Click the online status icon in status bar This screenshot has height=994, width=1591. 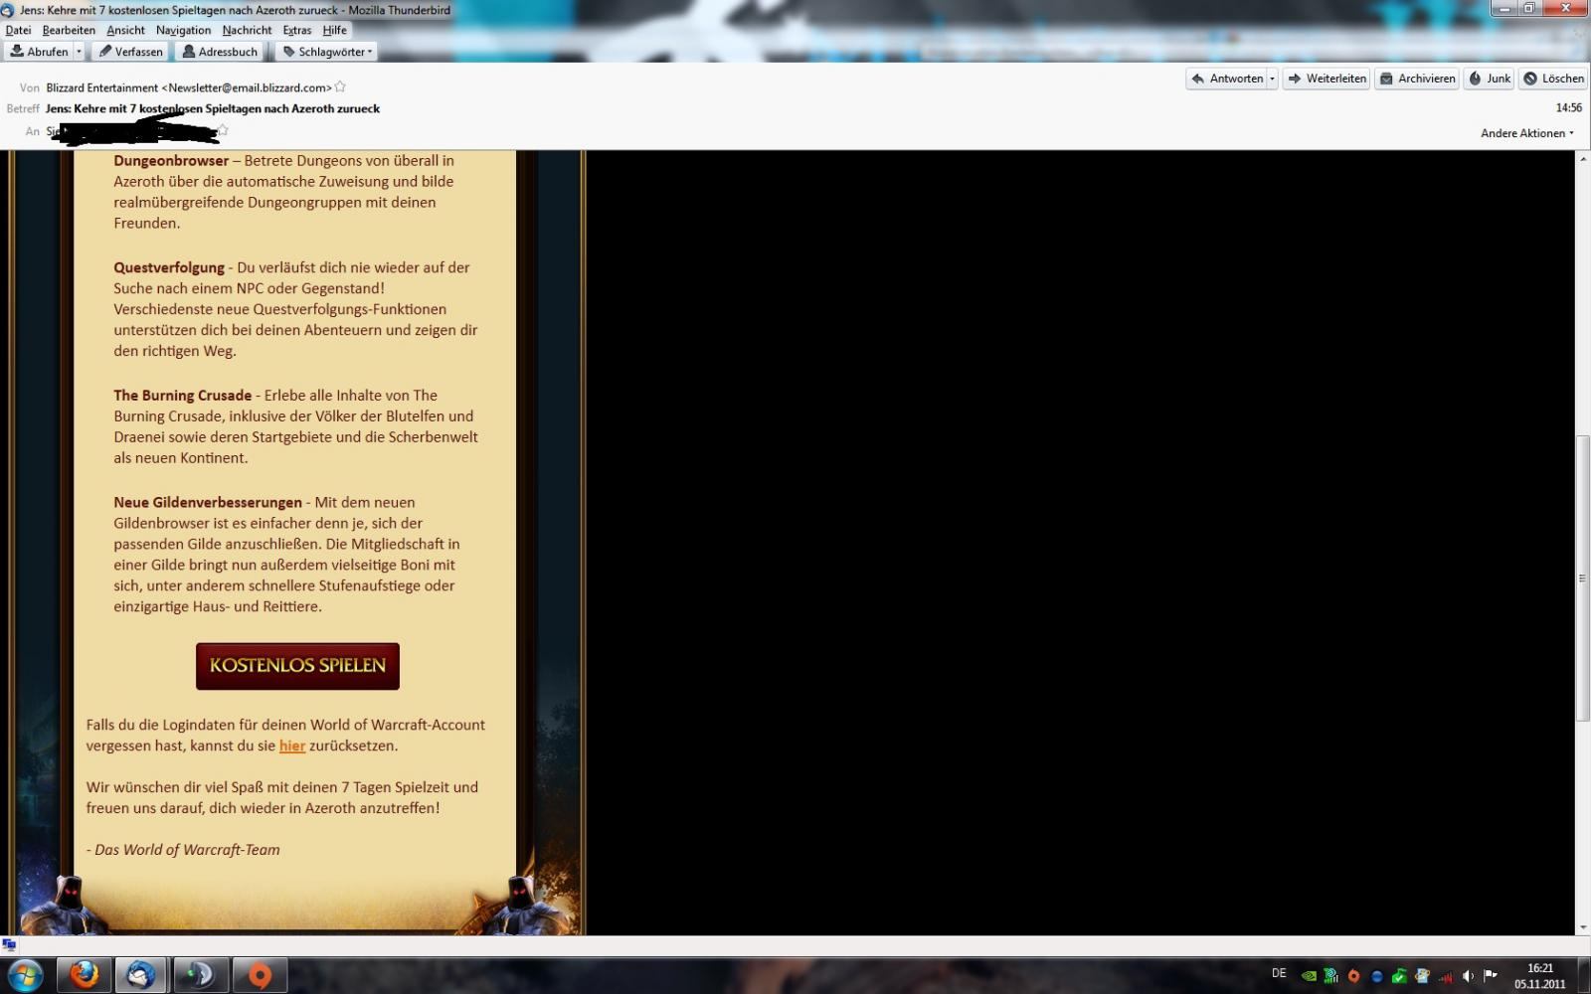click(9, 944)
